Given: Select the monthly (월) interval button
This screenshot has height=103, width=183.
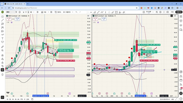Looking at the screenshot, I should click(x=28, y=12).
